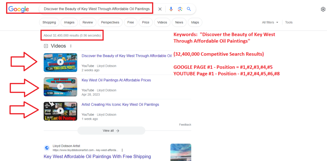Clear the search box with X icon

tap(160, 9)
